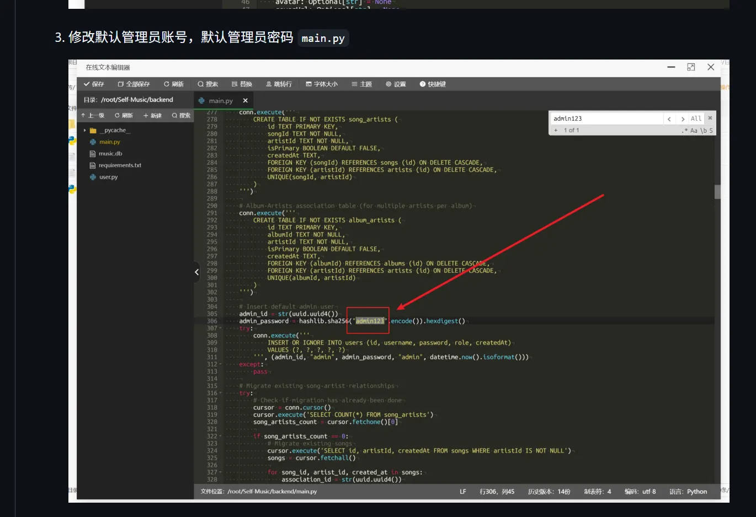Close the main.py tab

click(x=246, y=100)
